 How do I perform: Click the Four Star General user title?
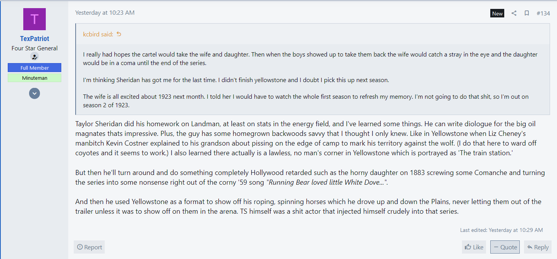[35, 48]
